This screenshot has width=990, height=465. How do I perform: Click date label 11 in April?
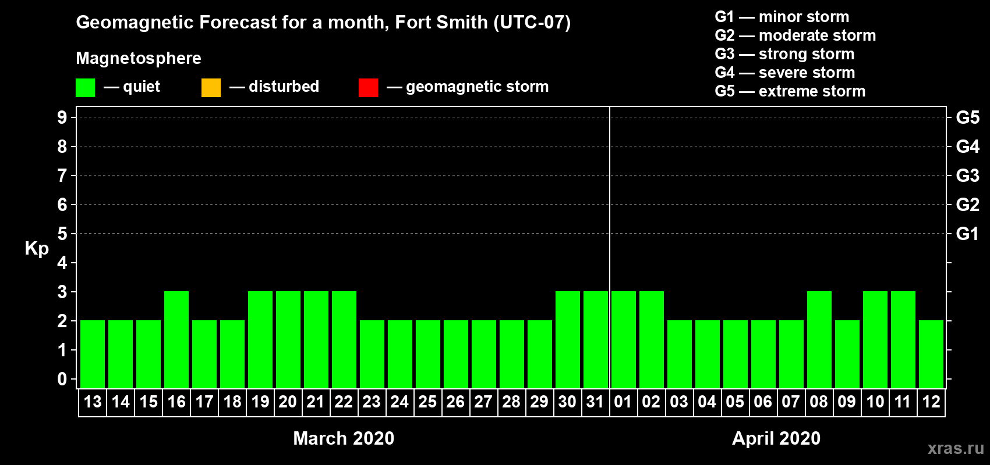pos(903,402)
